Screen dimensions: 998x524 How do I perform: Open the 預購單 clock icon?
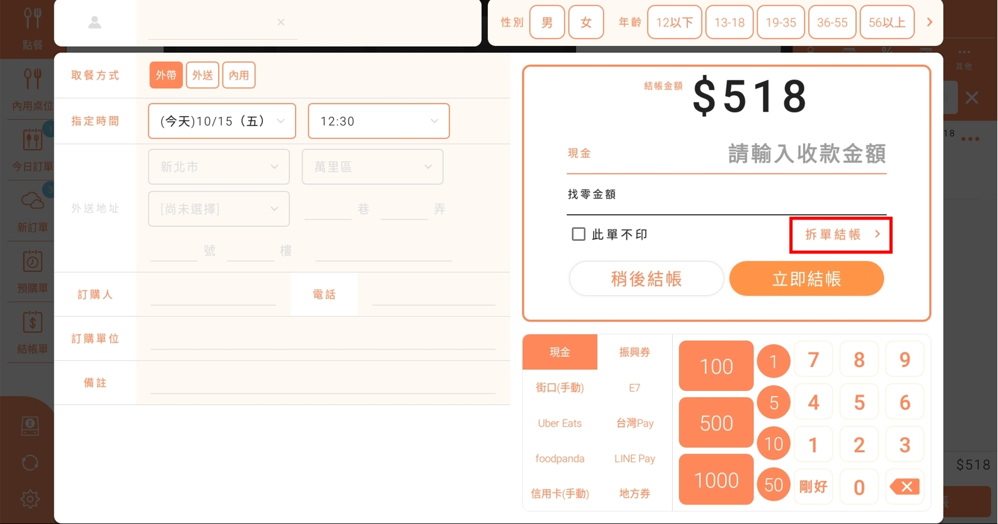tap(32, 262)
